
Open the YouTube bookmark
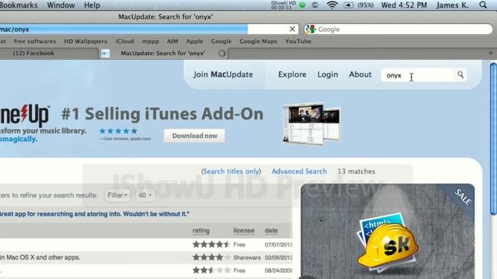[298, 41]
